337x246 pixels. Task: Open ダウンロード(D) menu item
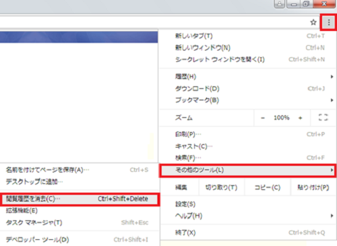point(247,88)
